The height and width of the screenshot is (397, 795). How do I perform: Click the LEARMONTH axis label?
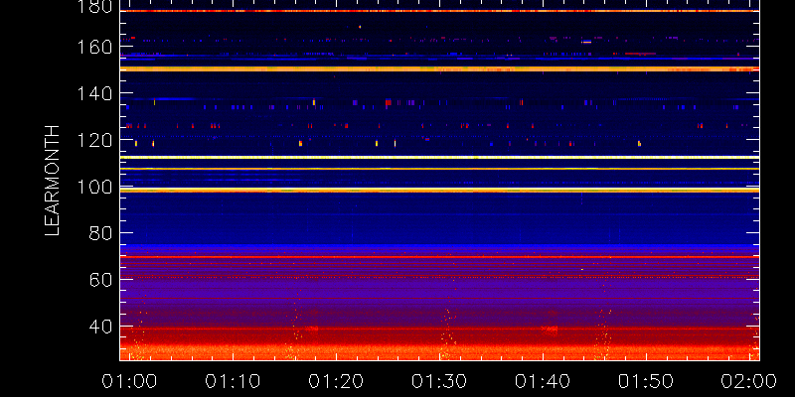(53, 181)
